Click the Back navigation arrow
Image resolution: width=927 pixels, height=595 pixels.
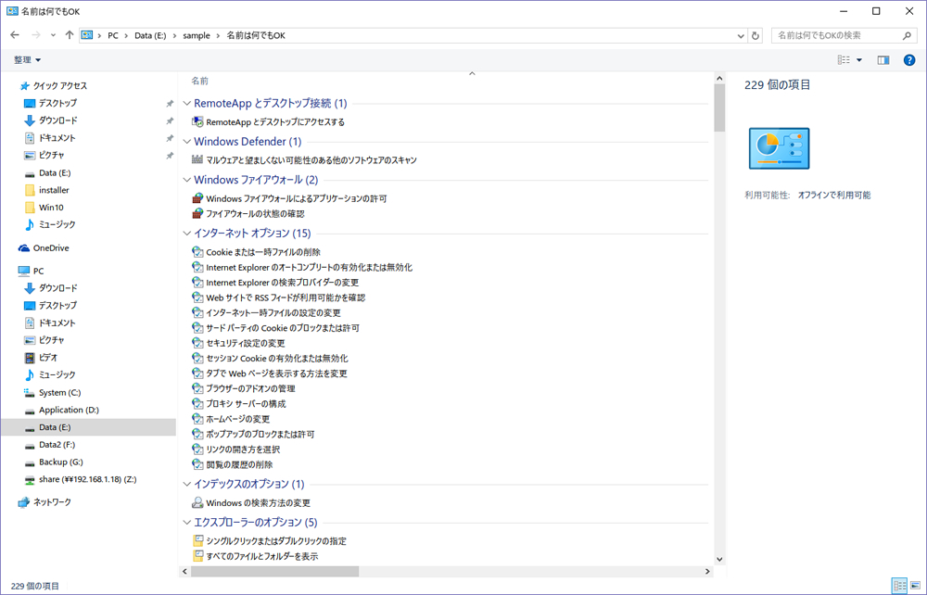click(15, 35)
